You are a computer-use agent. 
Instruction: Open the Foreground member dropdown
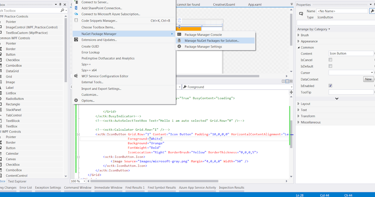291,87
